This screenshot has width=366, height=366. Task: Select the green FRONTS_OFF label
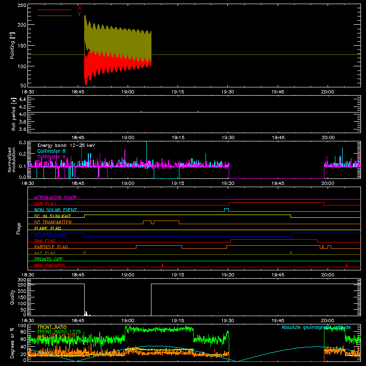click(x=48, y=259)
